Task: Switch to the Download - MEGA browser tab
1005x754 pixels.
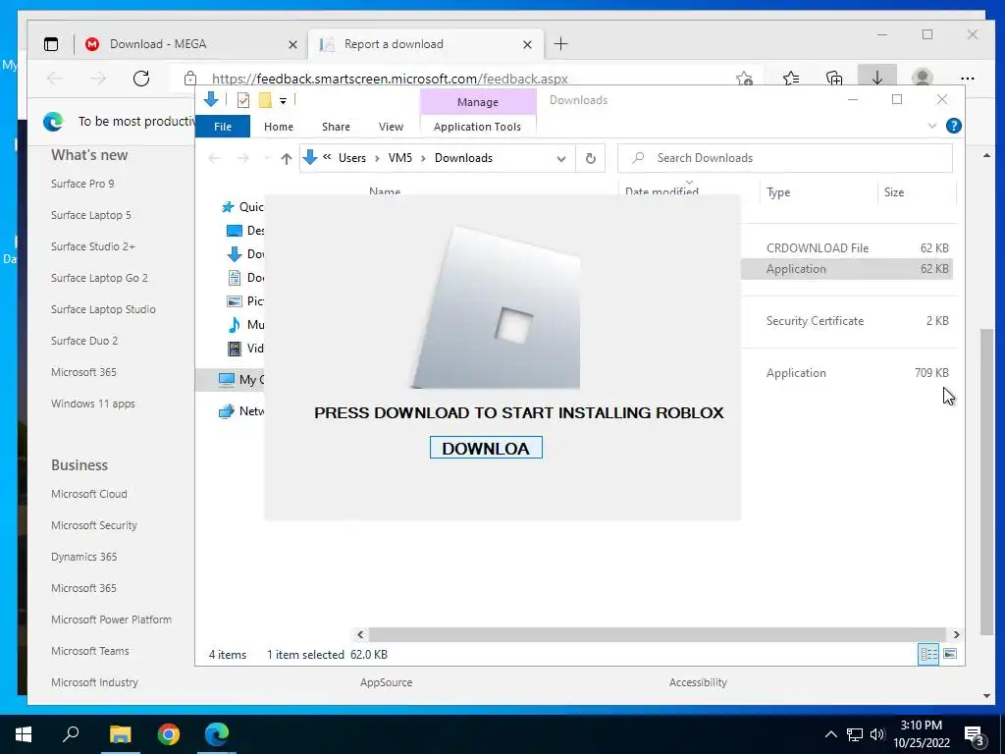Action: pyautogui.click(x=190, y=44)
